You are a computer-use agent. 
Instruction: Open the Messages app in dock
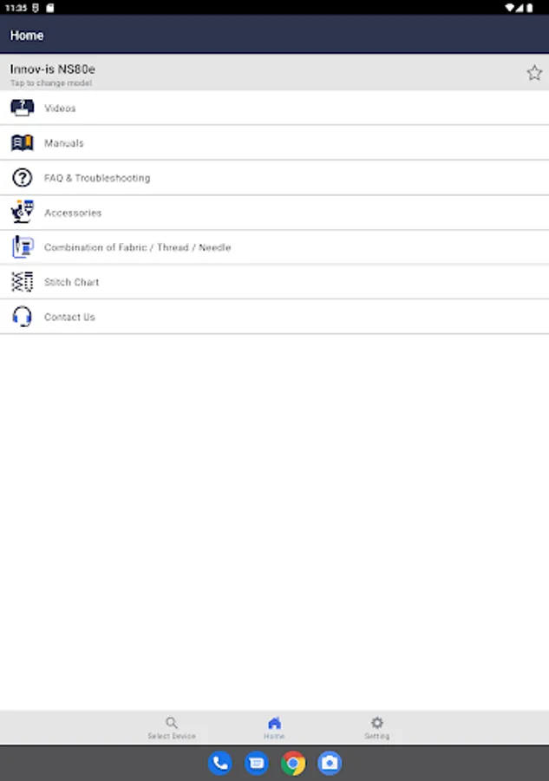click(257, 763)
